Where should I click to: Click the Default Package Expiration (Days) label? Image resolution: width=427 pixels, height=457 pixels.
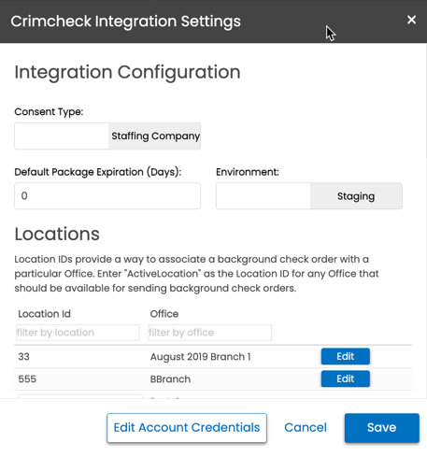[98, 172]
